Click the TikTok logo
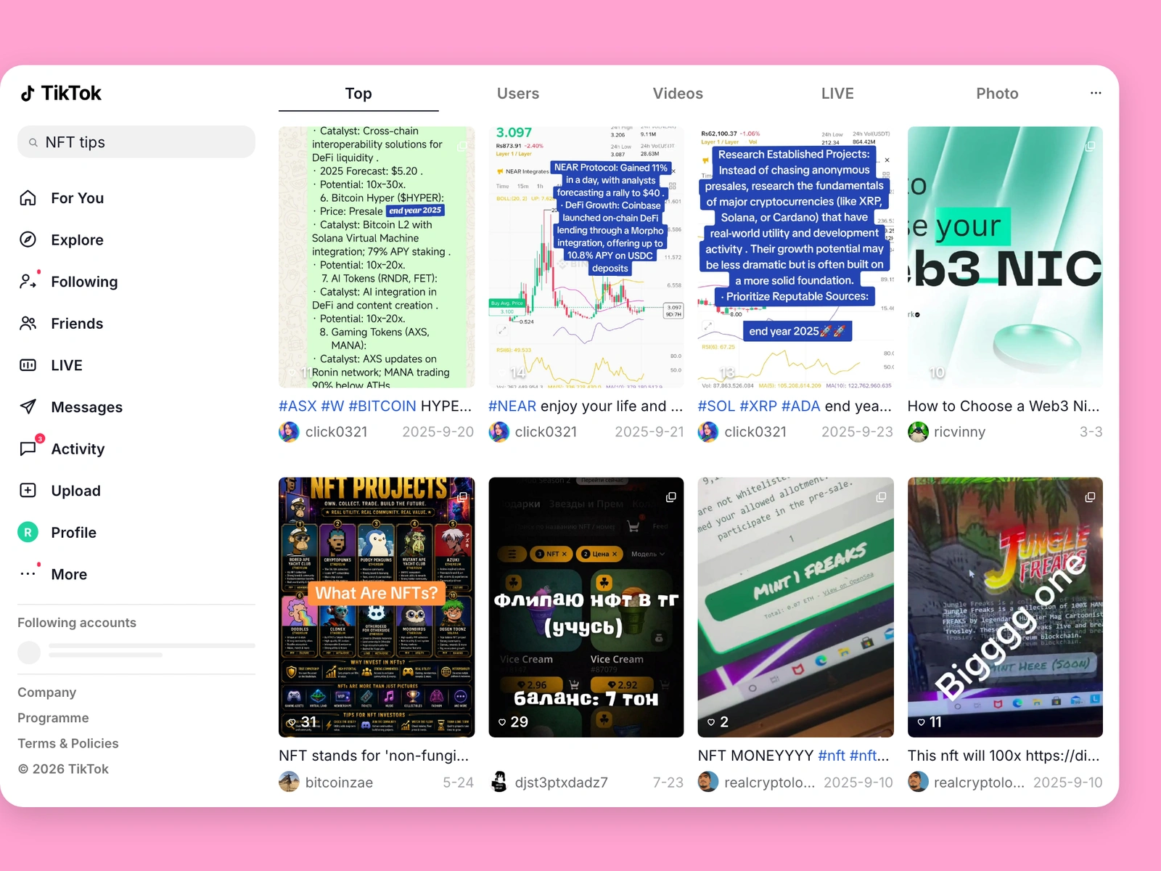Screen dimensions: 1161x871 tap(61, 94)
